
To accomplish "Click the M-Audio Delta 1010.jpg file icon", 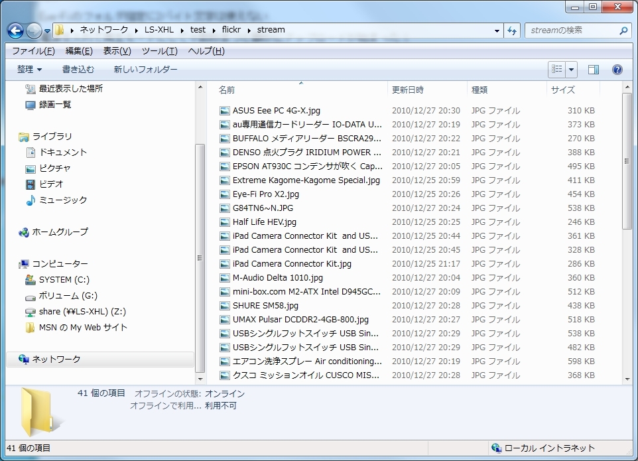I will (224, 278).
